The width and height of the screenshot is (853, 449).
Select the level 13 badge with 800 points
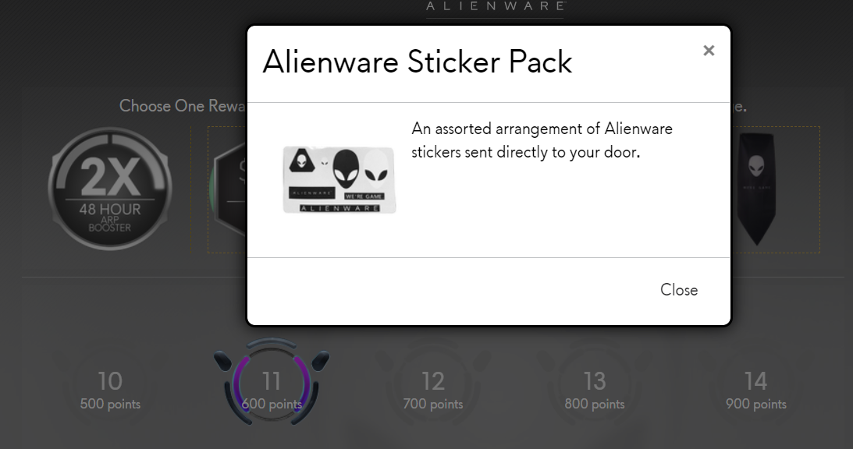click(x=595, y=389)
